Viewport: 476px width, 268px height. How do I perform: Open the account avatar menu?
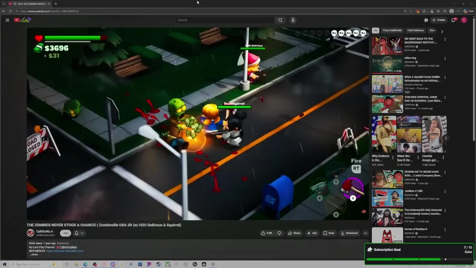click(464, 20)
